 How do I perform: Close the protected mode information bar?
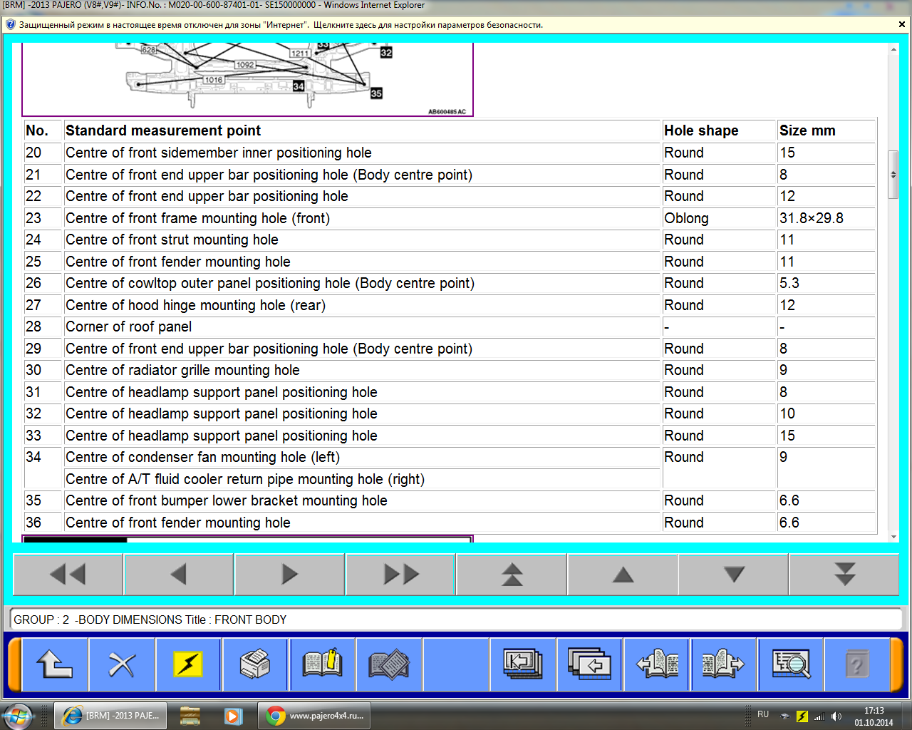tap(902, 24)
